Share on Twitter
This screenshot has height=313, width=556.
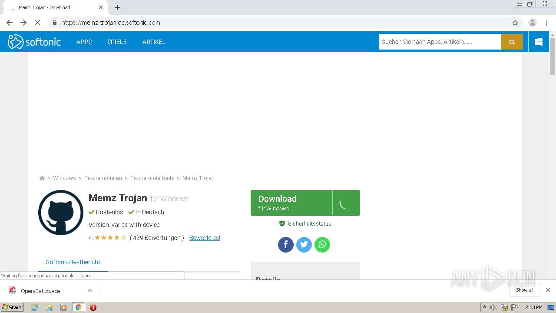(x=304, y=245)
